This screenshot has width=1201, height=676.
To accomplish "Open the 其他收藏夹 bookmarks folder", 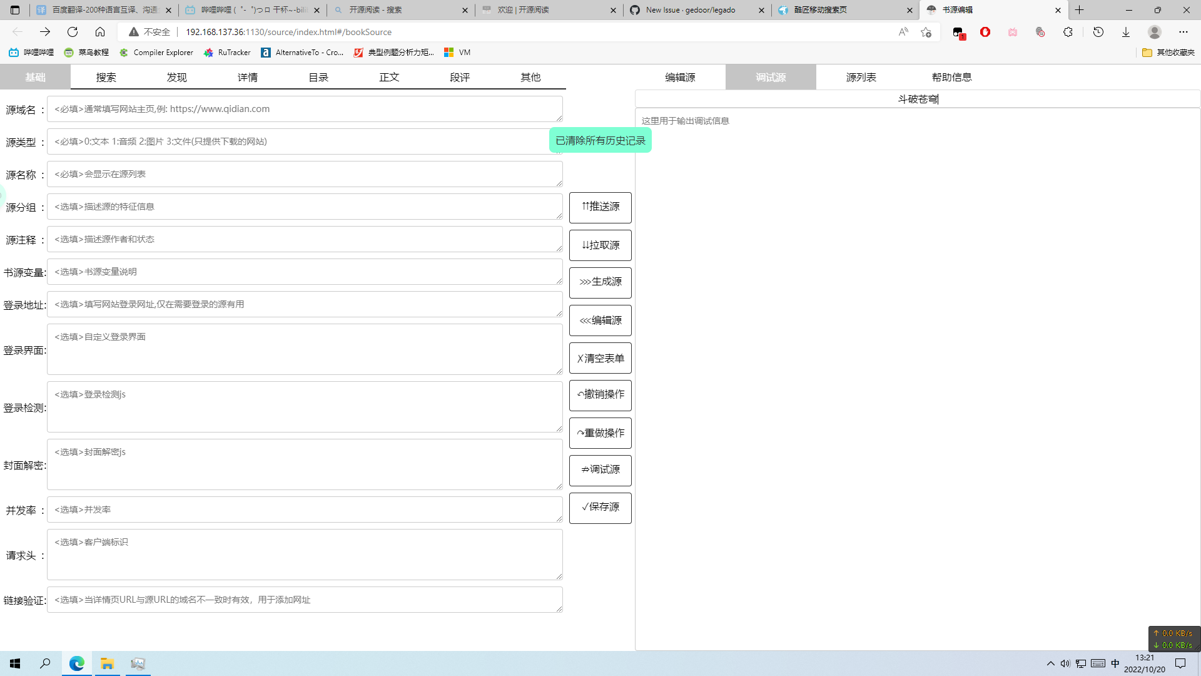I will pos(1168,53).
